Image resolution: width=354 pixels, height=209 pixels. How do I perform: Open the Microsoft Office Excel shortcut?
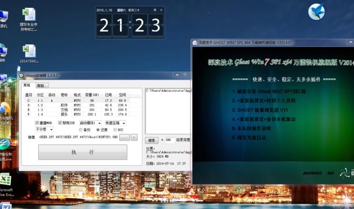click(6, 185)
